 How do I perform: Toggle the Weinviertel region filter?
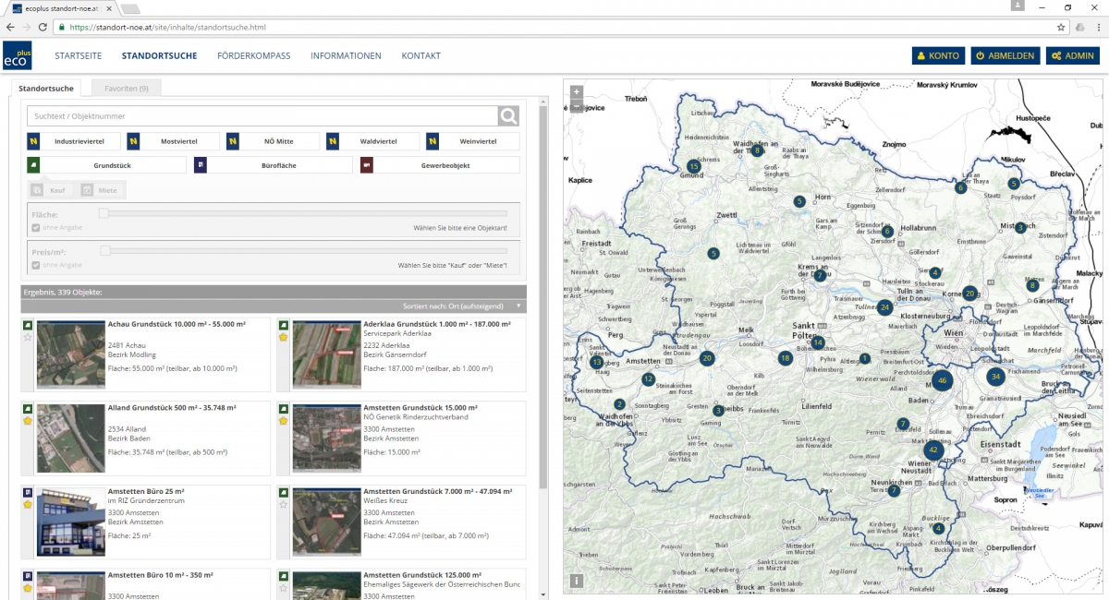(472, 141)
